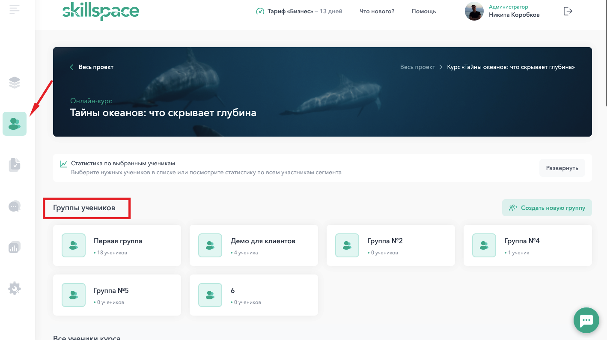Click the 18 учеников count text
Viewport: 607px width, 340px height.
[112, 253]
